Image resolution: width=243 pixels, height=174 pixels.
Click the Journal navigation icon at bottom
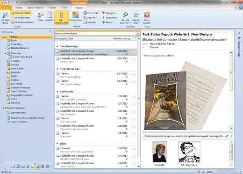click(x=47, y=167)
